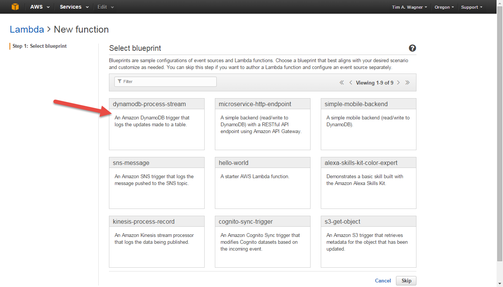Click the next page arrow
The image size is (503, 287).
[x=398, y=82]
